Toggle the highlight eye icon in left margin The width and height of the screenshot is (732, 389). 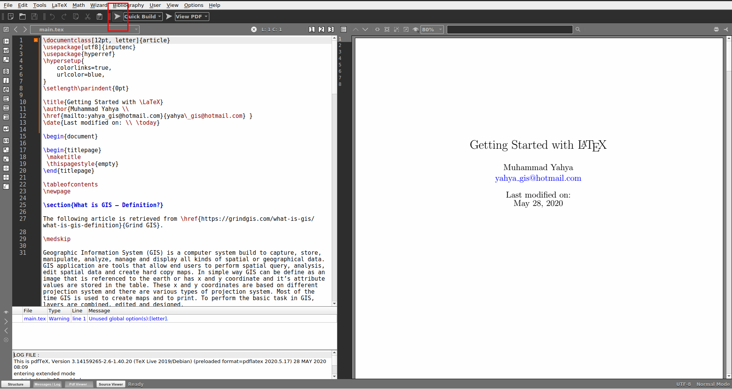pyautogui.click(x=6, y=312)
